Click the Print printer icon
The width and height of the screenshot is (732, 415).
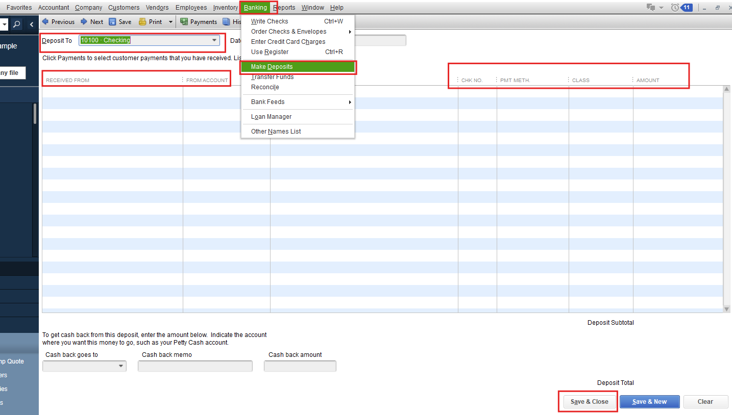[x=142, y=22]
